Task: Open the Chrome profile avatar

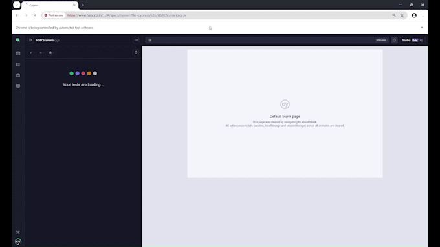Action: pyautogui.click(x=414, y=15)
